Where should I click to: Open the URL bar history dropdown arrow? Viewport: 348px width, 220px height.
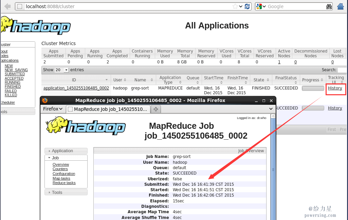(x=241, y=6)
